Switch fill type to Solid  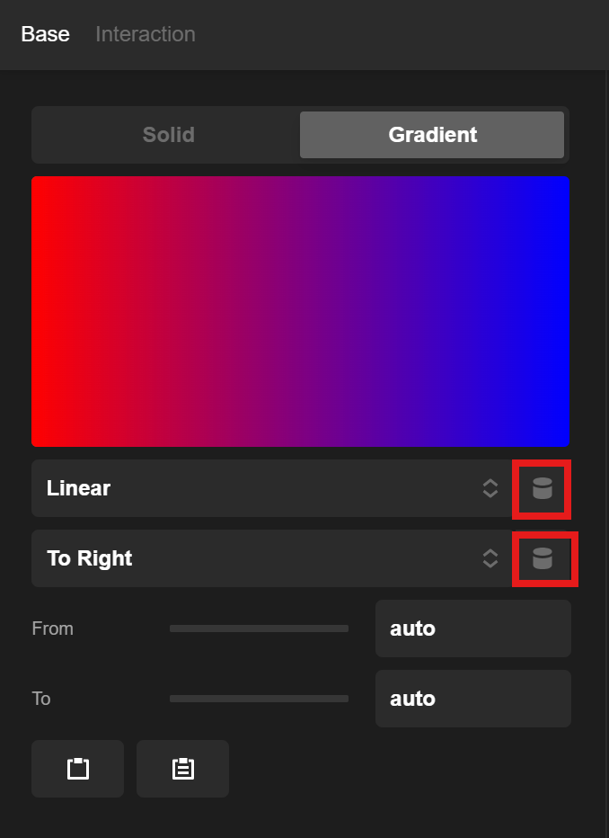click(x=168, y=135)
